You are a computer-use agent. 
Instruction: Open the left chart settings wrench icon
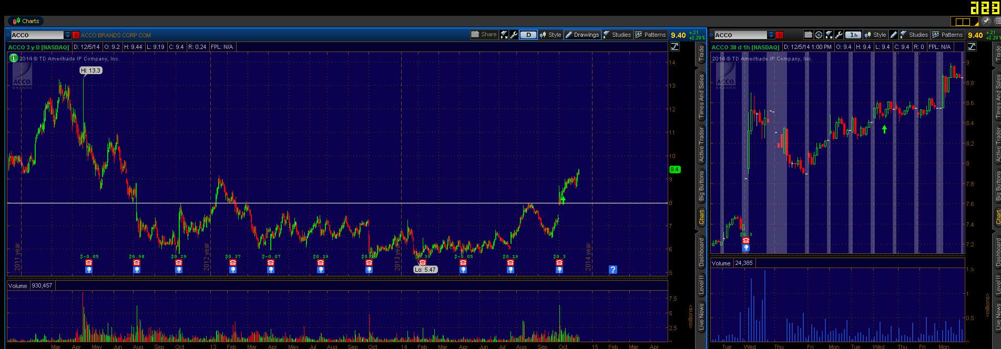(514, 35)
